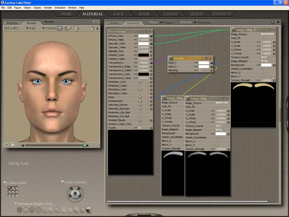Click the help question mark in material room
The image size is (289, 217).
[273, 22]
